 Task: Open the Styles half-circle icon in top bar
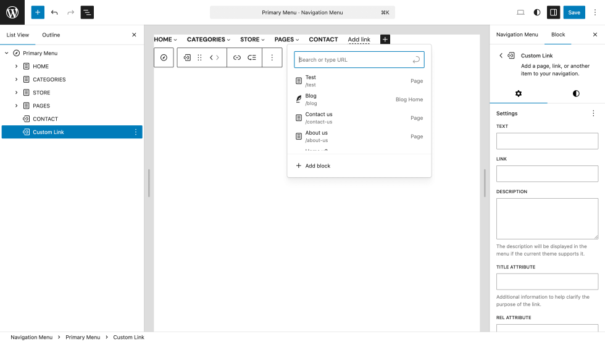click(x=537, y=12)
